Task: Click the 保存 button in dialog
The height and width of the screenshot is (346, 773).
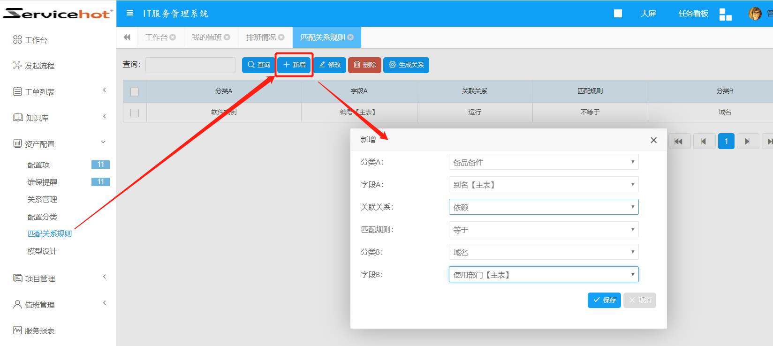Action: 604,300
